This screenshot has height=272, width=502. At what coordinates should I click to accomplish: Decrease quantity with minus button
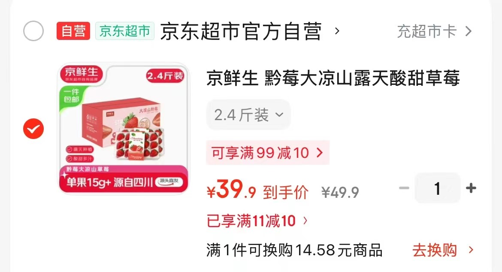(x=404, y=188)
